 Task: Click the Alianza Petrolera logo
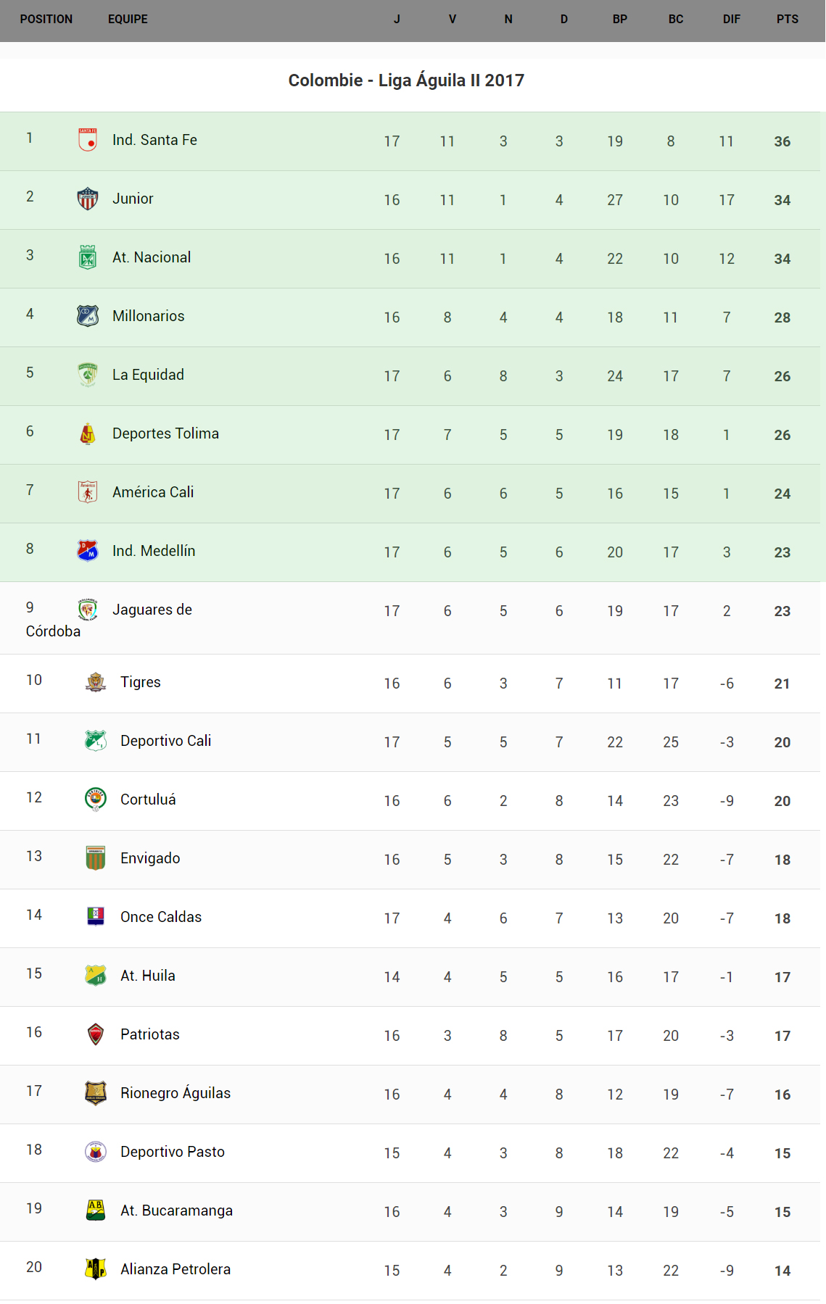pos(96,1268)
